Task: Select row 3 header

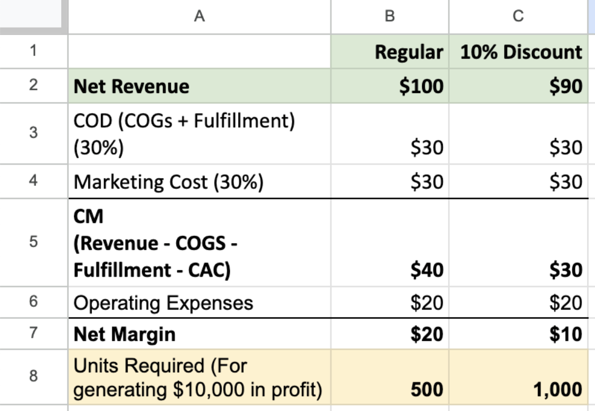Action: click(33, 133)
